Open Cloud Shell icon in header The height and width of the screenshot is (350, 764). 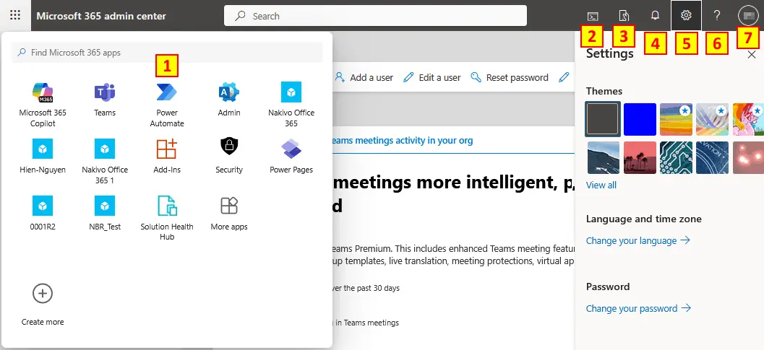click(x=593, y=16)
